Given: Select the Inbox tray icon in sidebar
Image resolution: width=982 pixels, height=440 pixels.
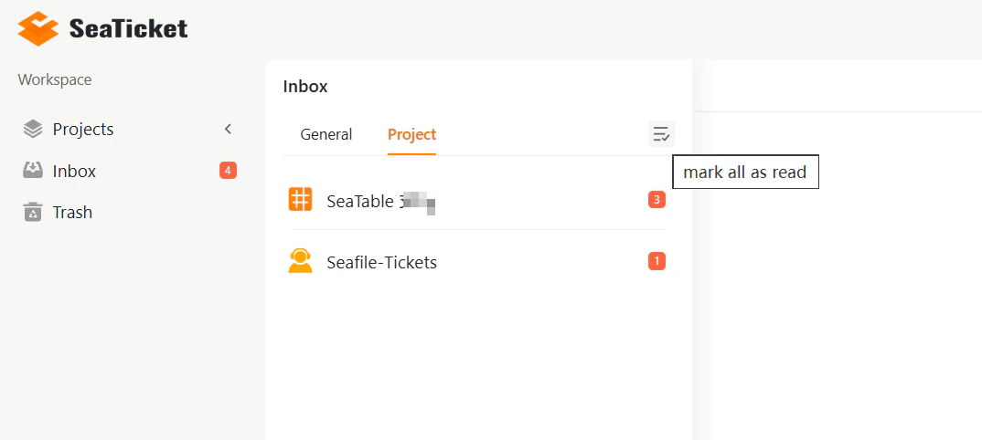Looking at the screenshot, I should tap(33, 171).
